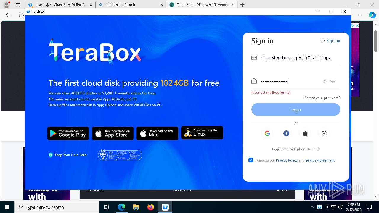The height and width of the screenshot is (213, 379).
Task: Show hidden system tray icons
Action: point(312,207)
